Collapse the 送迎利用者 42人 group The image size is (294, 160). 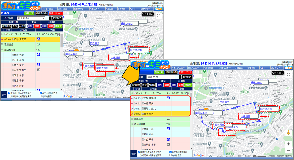click(2, 50)
